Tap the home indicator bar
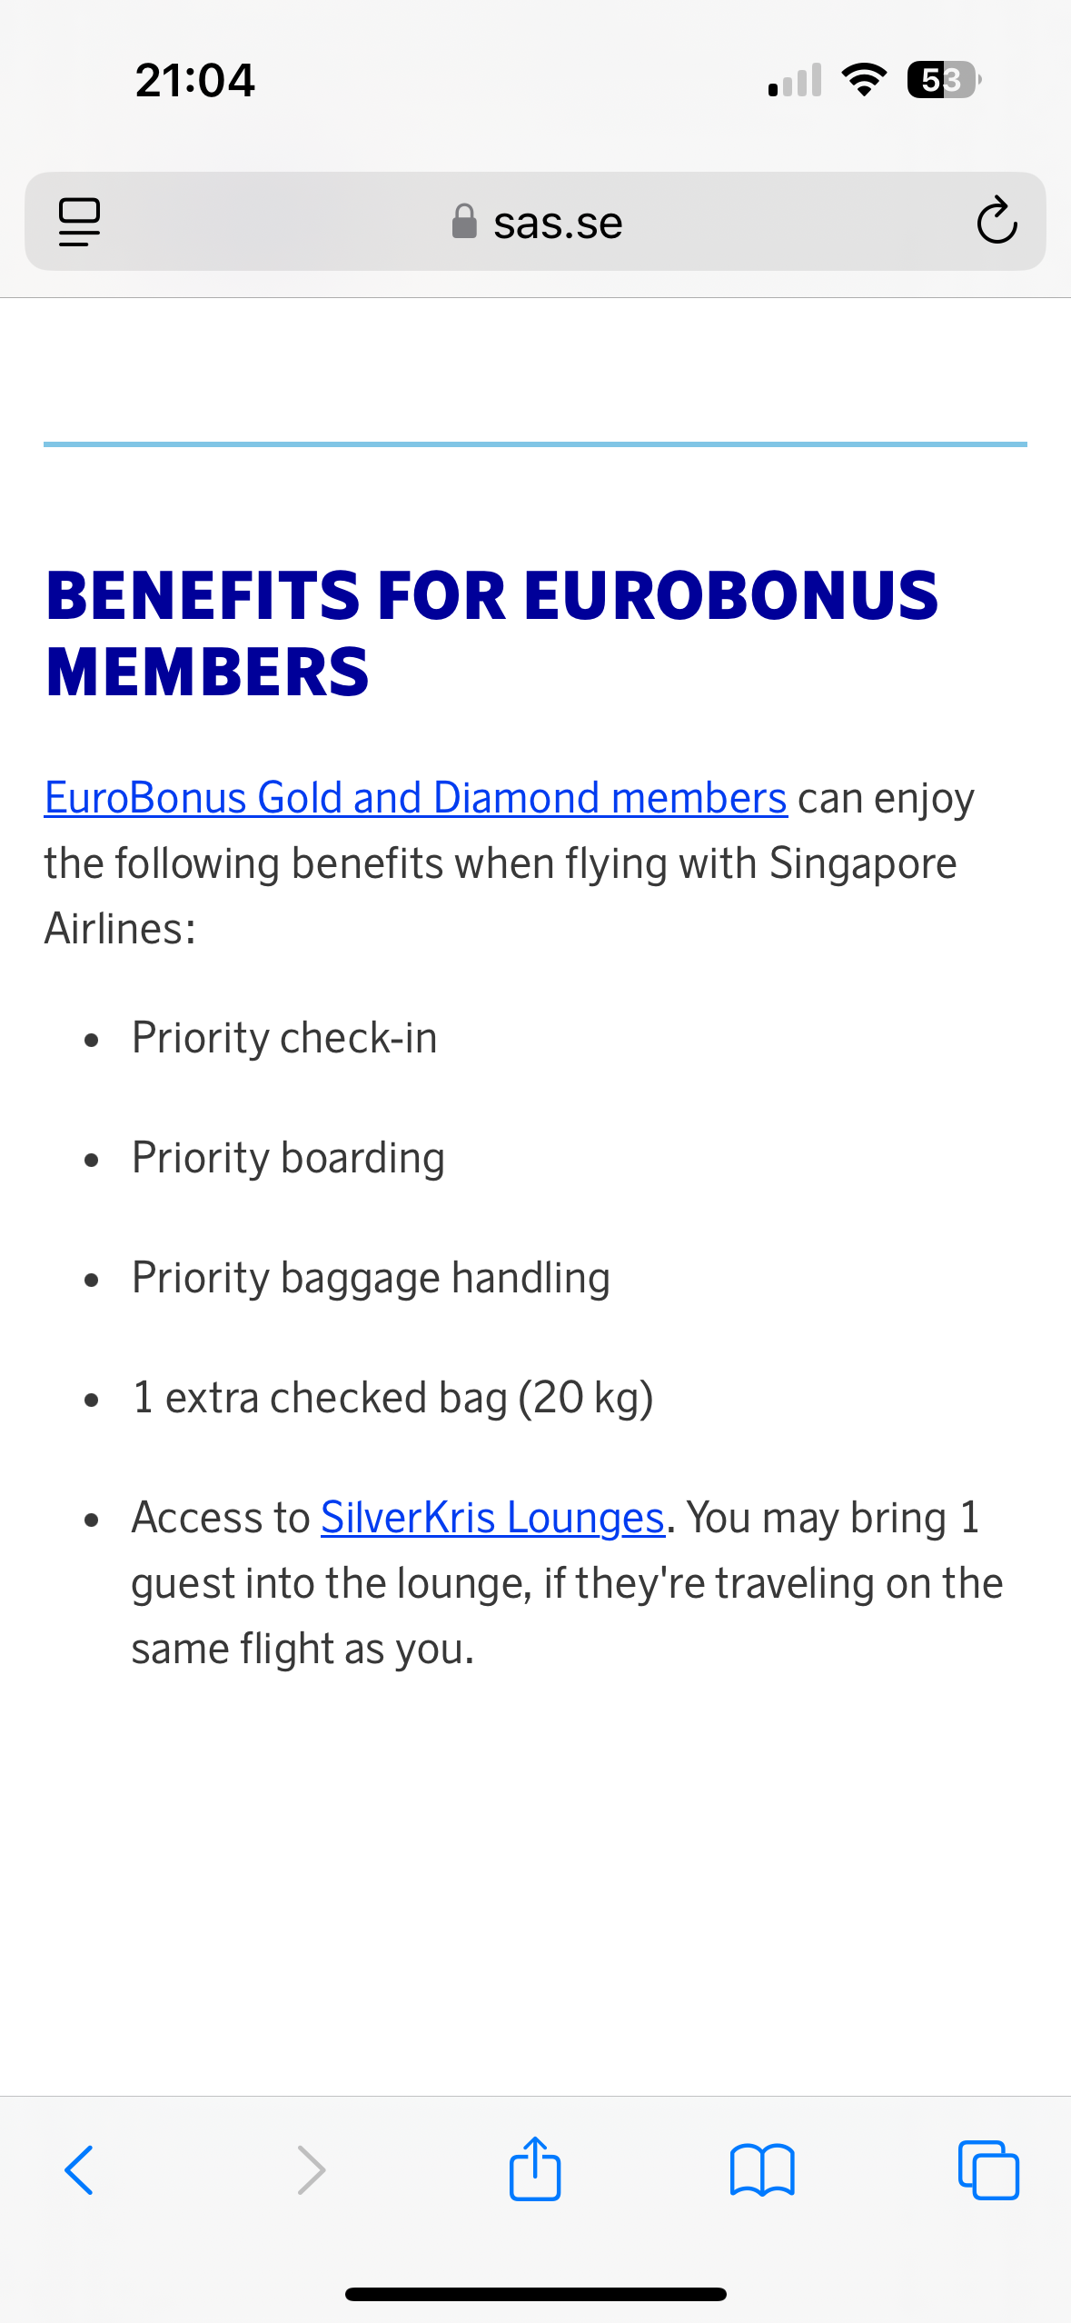Image resolution: width=1071 pixels, height=2323 pixels. pyautogui.click(x=535, y=2294)
